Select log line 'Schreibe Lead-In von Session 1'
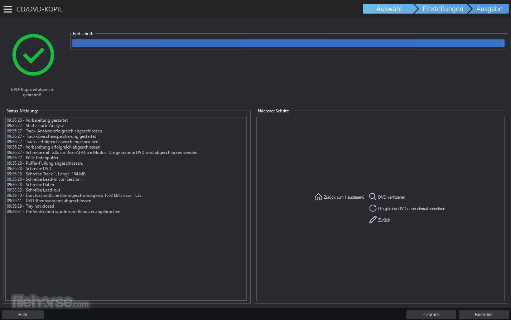511x320 pixels. (45, 179)
